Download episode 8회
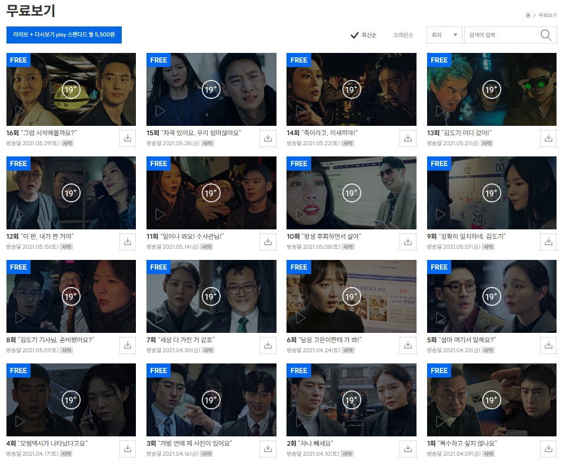 click(128, 345)
